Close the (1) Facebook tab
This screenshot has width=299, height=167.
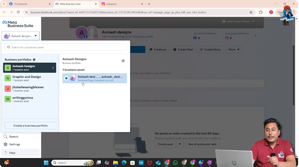coord(50,4)
